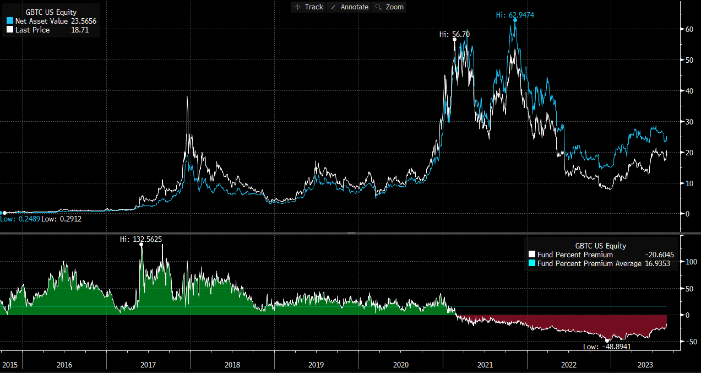The width and height of the screenshot is (701, 373).
Task: Click the 2019 label on the time axis
Action: click(x=316, y=365)
